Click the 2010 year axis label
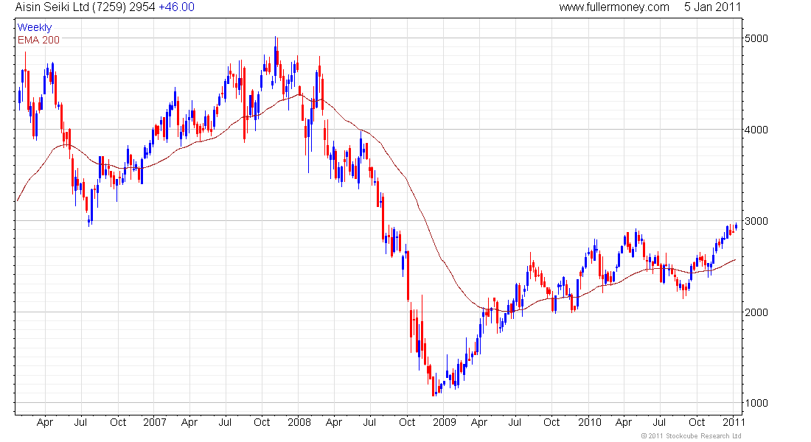Screen dimensions: 811x442 click(590, 422)
